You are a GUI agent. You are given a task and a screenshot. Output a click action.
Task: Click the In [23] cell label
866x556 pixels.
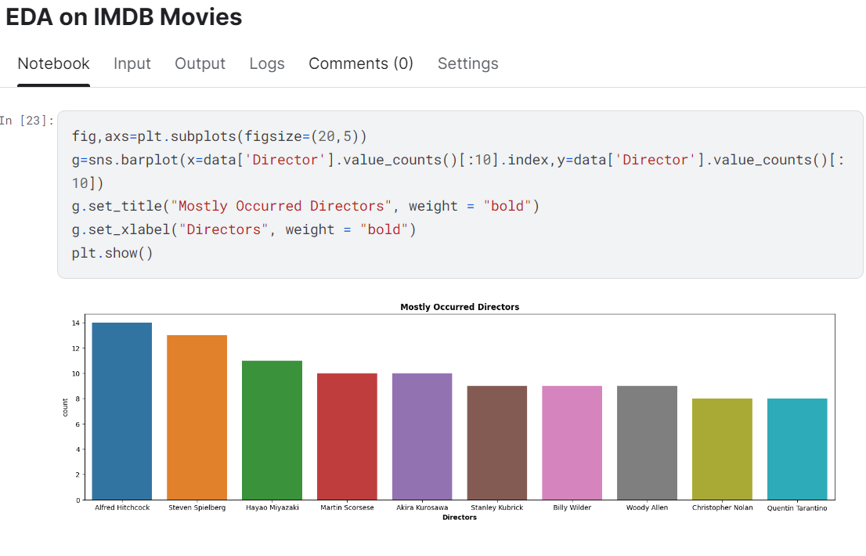pos(27,121)
